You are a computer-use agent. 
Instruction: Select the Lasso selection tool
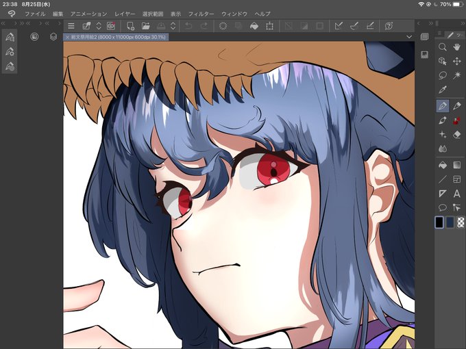(x=443, y=75)
